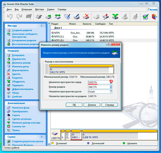Screen dimensions: 161x153
Task: Click info icon beside Свойства
Action: point(9,96)
